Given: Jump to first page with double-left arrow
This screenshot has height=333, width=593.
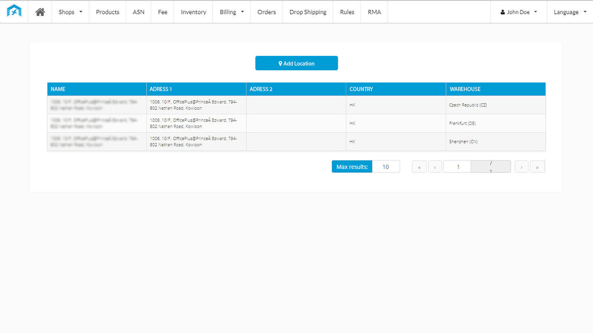Looking at the screenshot, I should coord(419,166).
